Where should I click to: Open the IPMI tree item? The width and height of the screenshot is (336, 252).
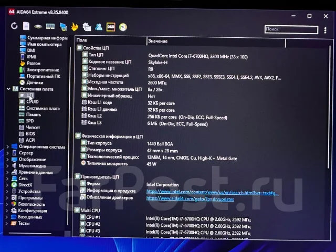28,57
